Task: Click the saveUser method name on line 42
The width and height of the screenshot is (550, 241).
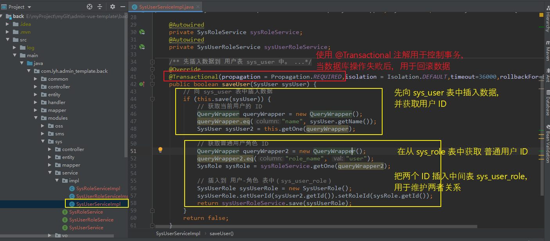Action: tap(236, 84)
